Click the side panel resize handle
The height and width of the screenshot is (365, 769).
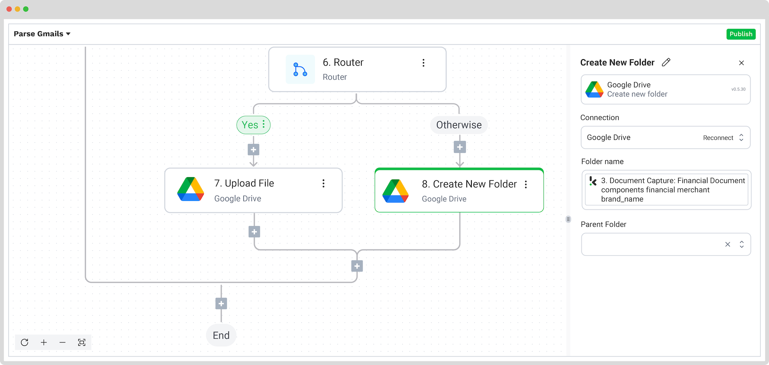[568, 219]
